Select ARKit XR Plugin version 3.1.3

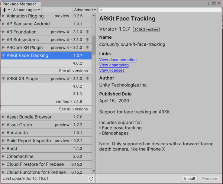coord(46,94)
